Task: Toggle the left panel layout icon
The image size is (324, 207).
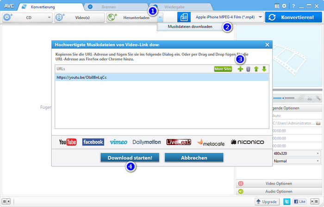Action: (x=6, y=201)
